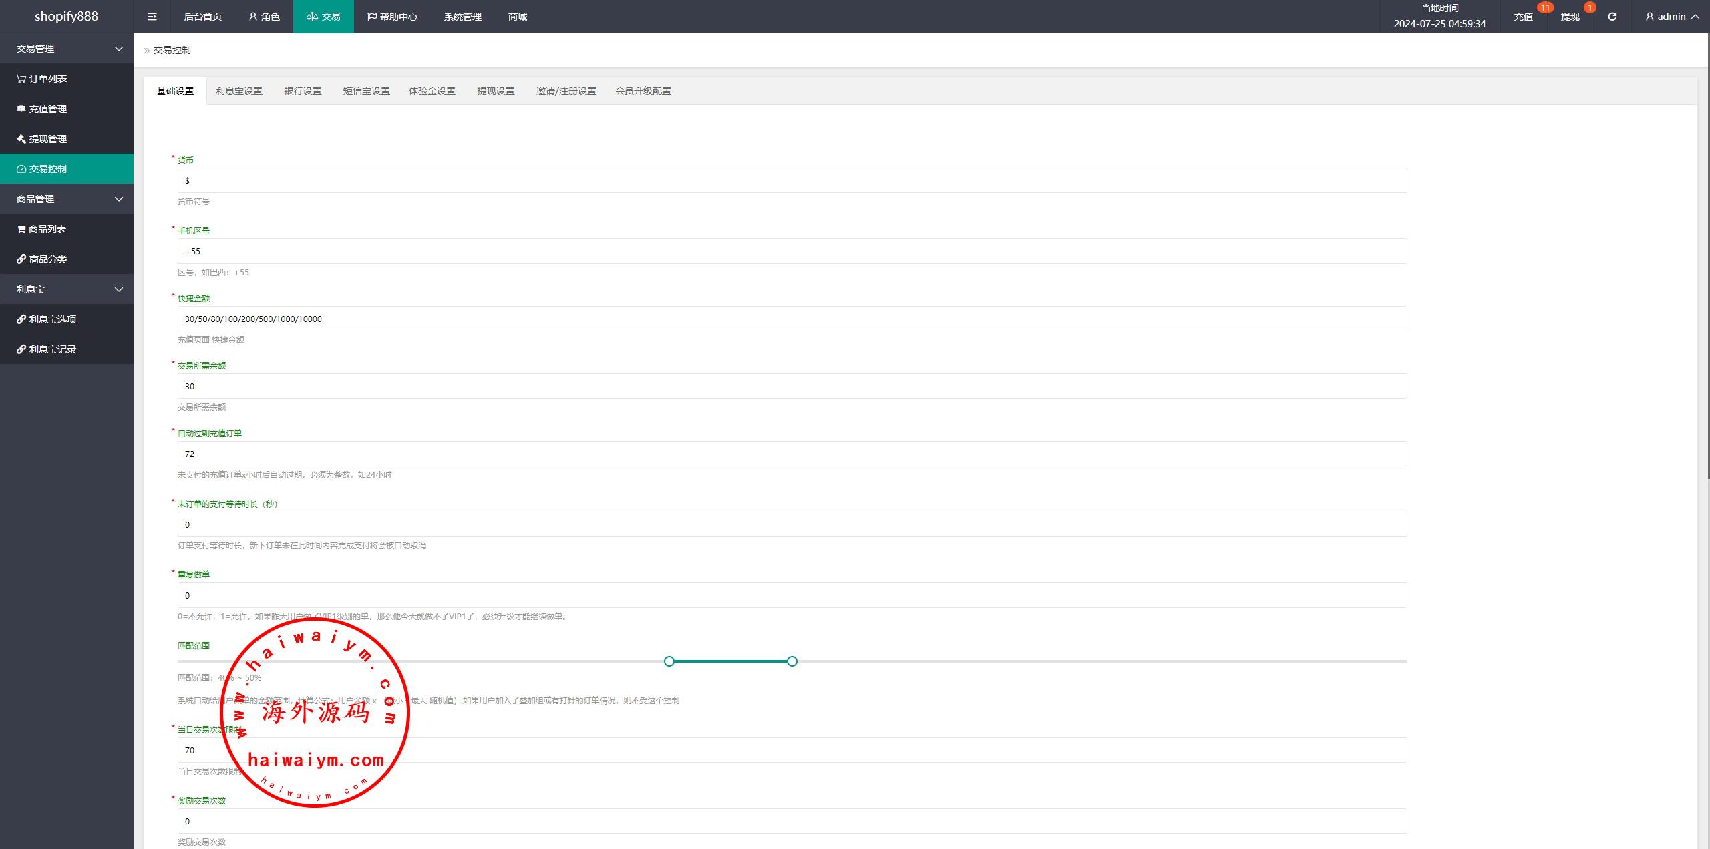Click the 充值 notification link

(x=1523, y=17)
